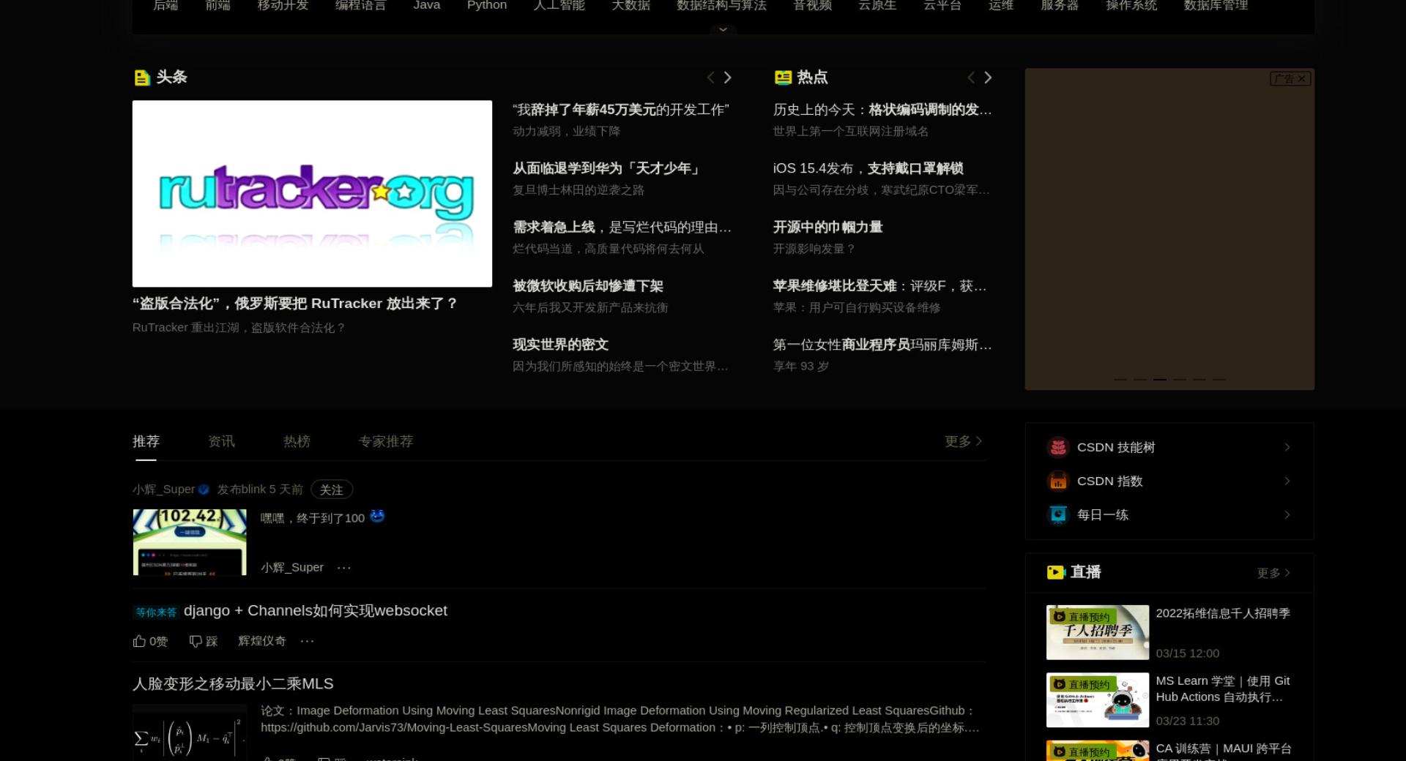Open iOS 15.4 mask unlock article
The height and width of the screenshot is (761, 1406).
(868, 168)
